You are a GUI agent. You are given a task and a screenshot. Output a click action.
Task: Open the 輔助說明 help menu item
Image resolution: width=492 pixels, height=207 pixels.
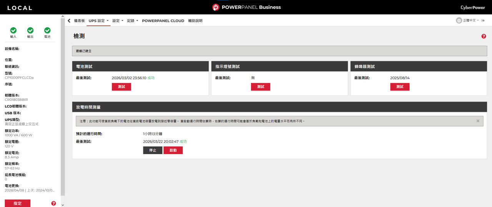point(195,21)
